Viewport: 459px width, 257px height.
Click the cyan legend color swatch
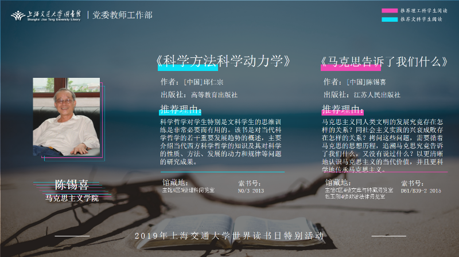coord(390,19)
